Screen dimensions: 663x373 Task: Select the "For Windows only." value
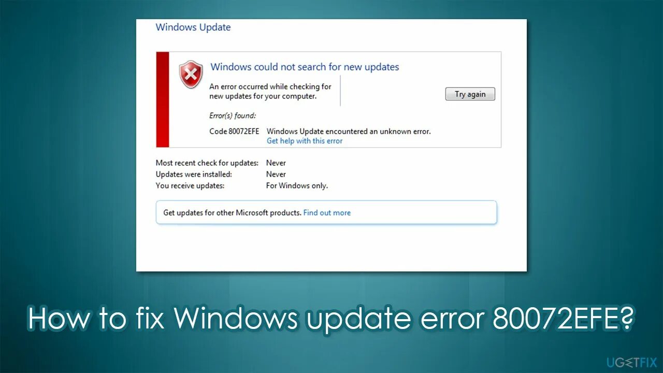(x=297, y=185)
